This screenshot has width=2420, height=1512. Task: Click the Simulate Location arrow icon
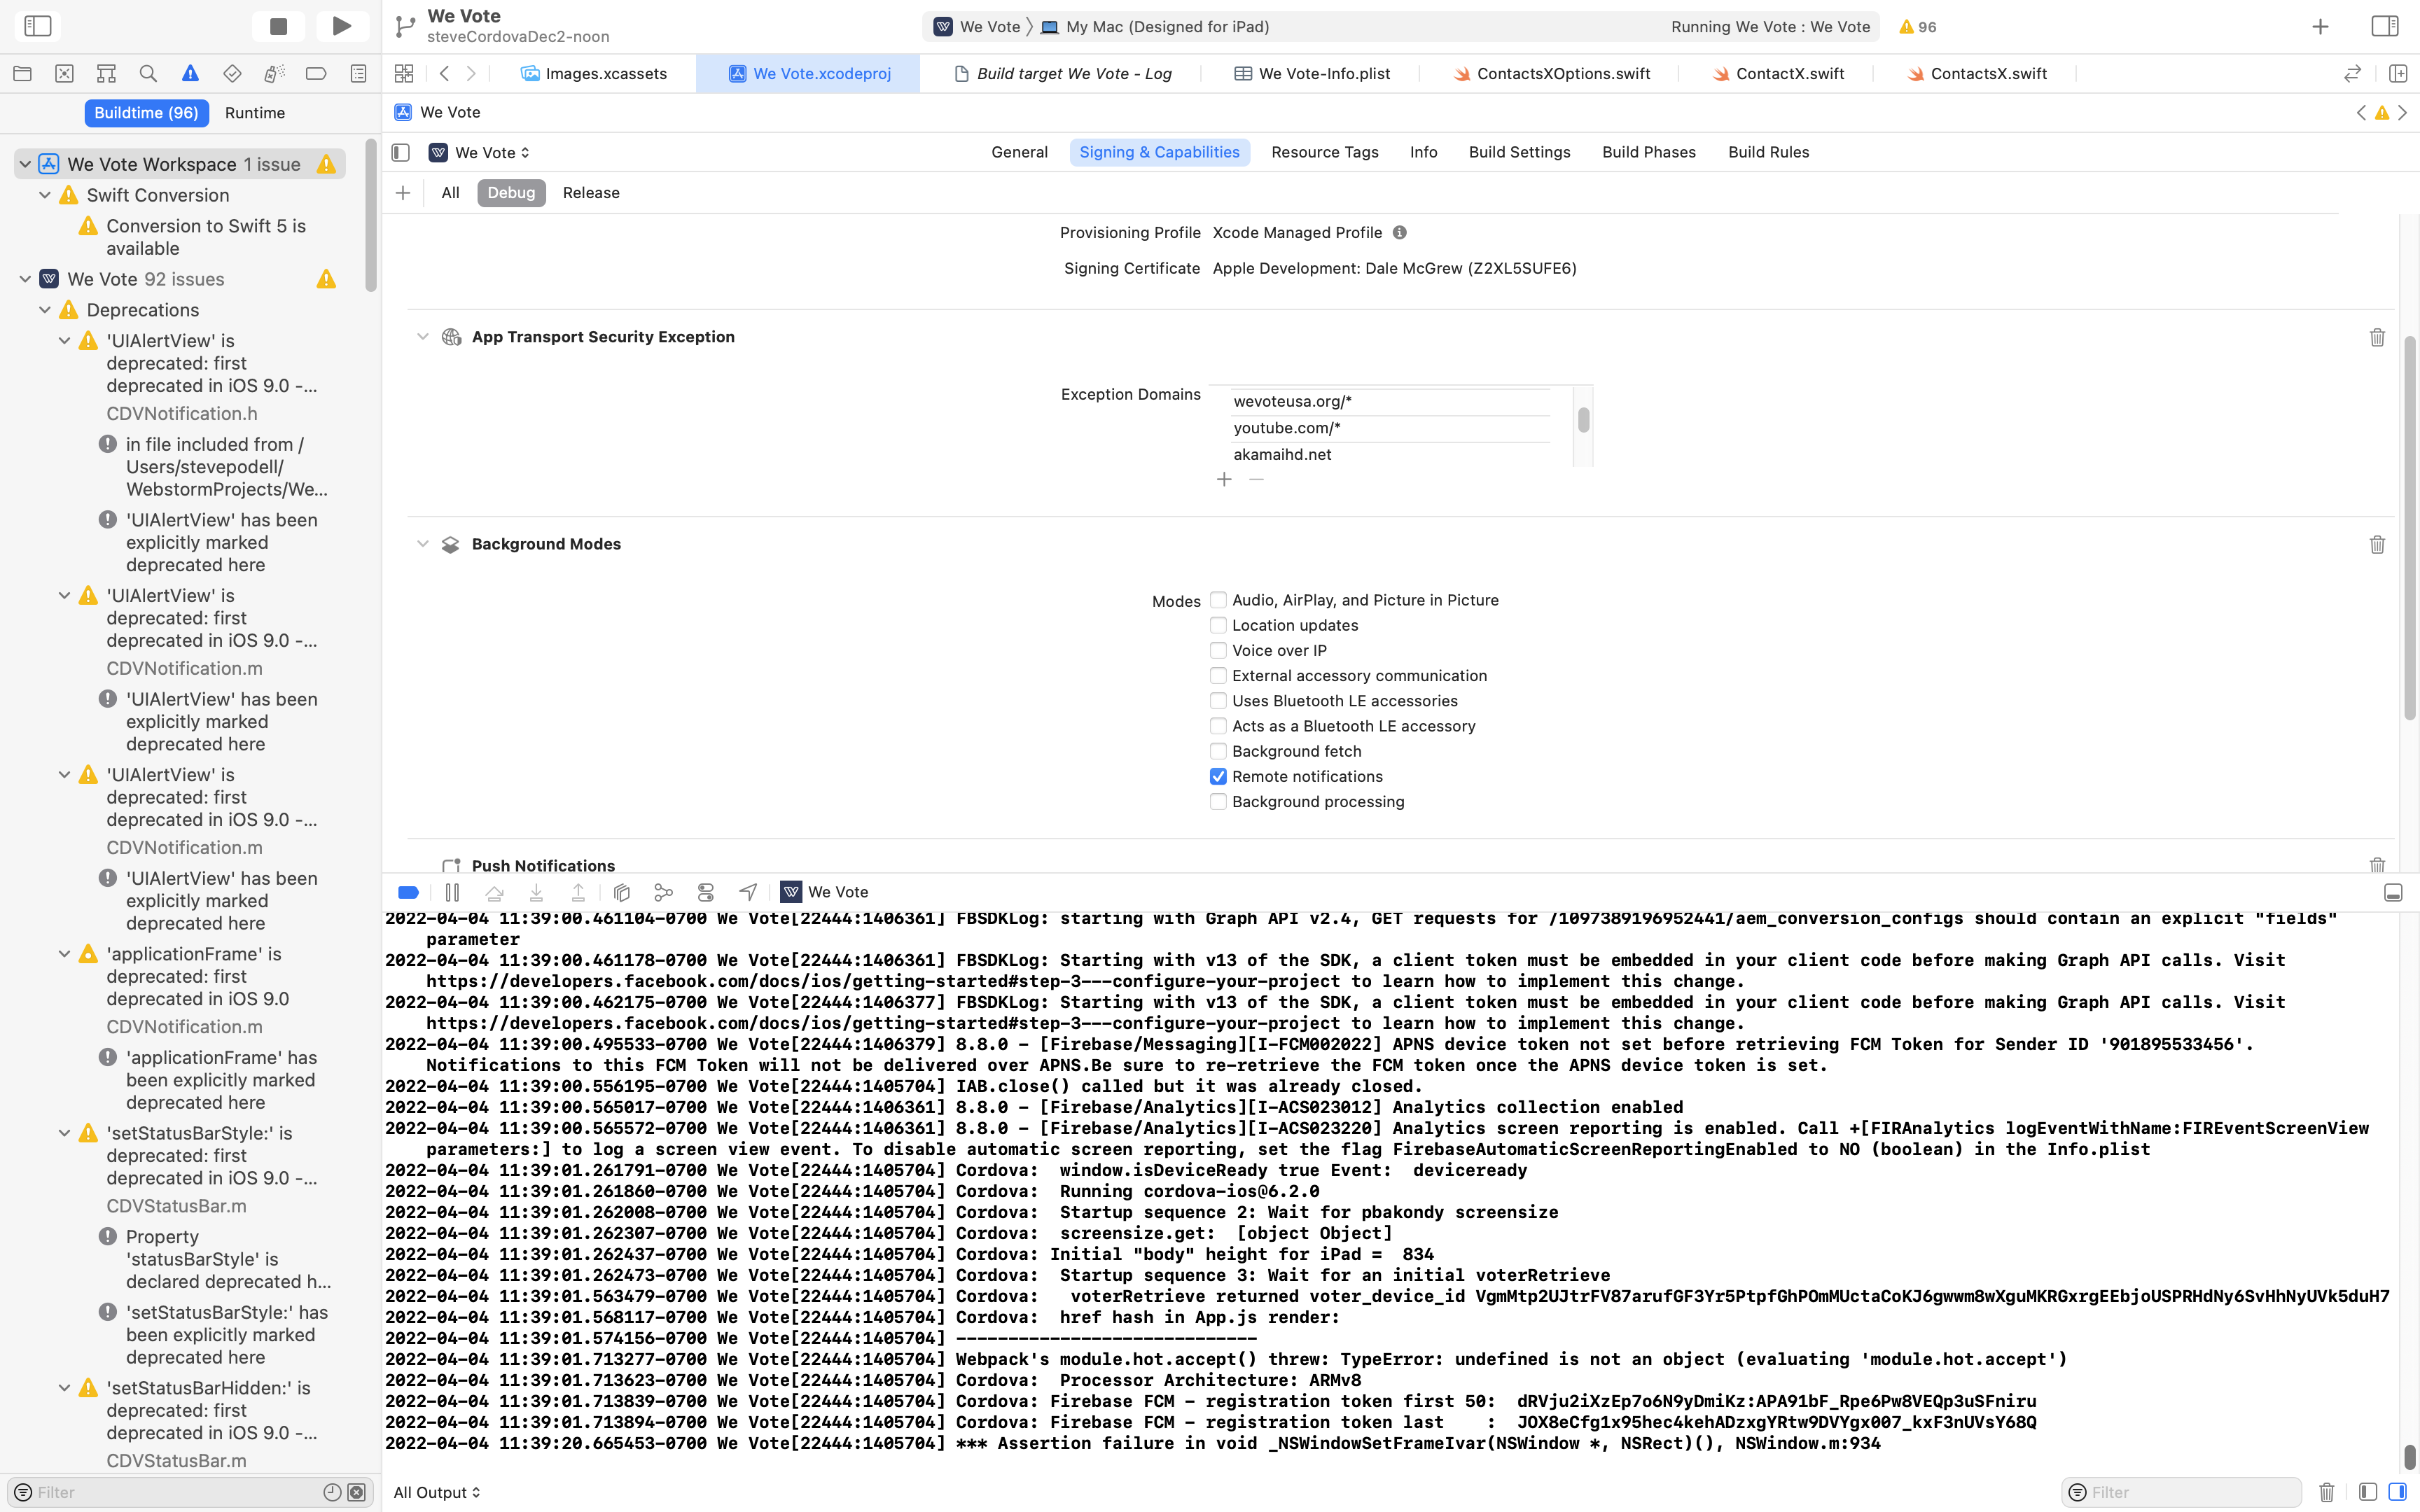(748, 892)
